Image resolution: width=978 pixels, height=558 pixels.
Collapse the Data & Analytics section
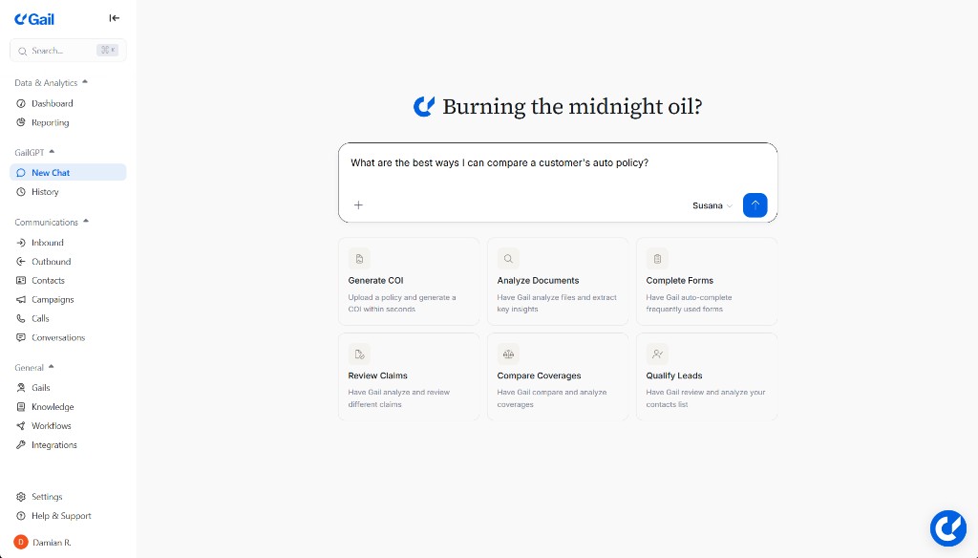point(85,82)
